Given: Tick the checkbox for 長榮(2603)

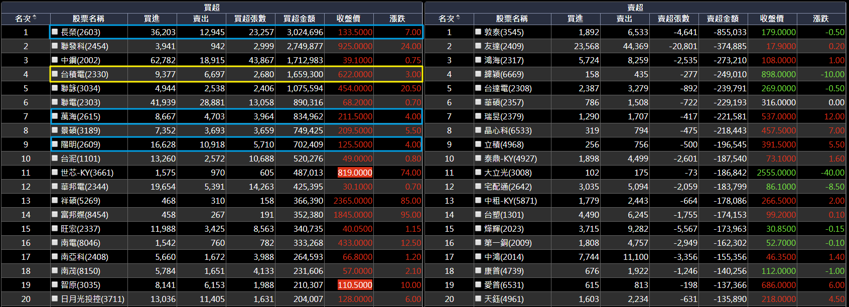Looking at the screenshot, I should pos(55,32).
